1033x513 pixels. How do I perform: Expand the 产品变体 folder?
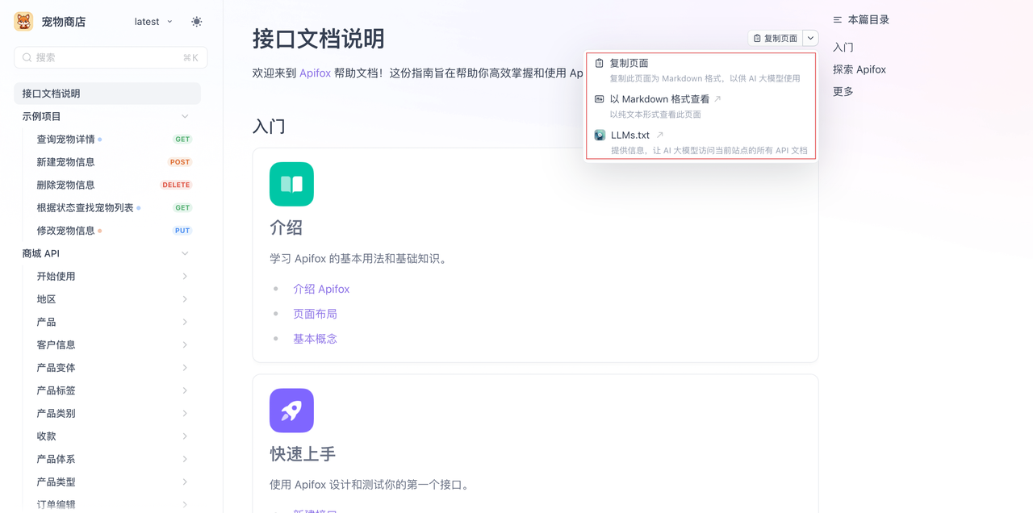coord(107,368)
